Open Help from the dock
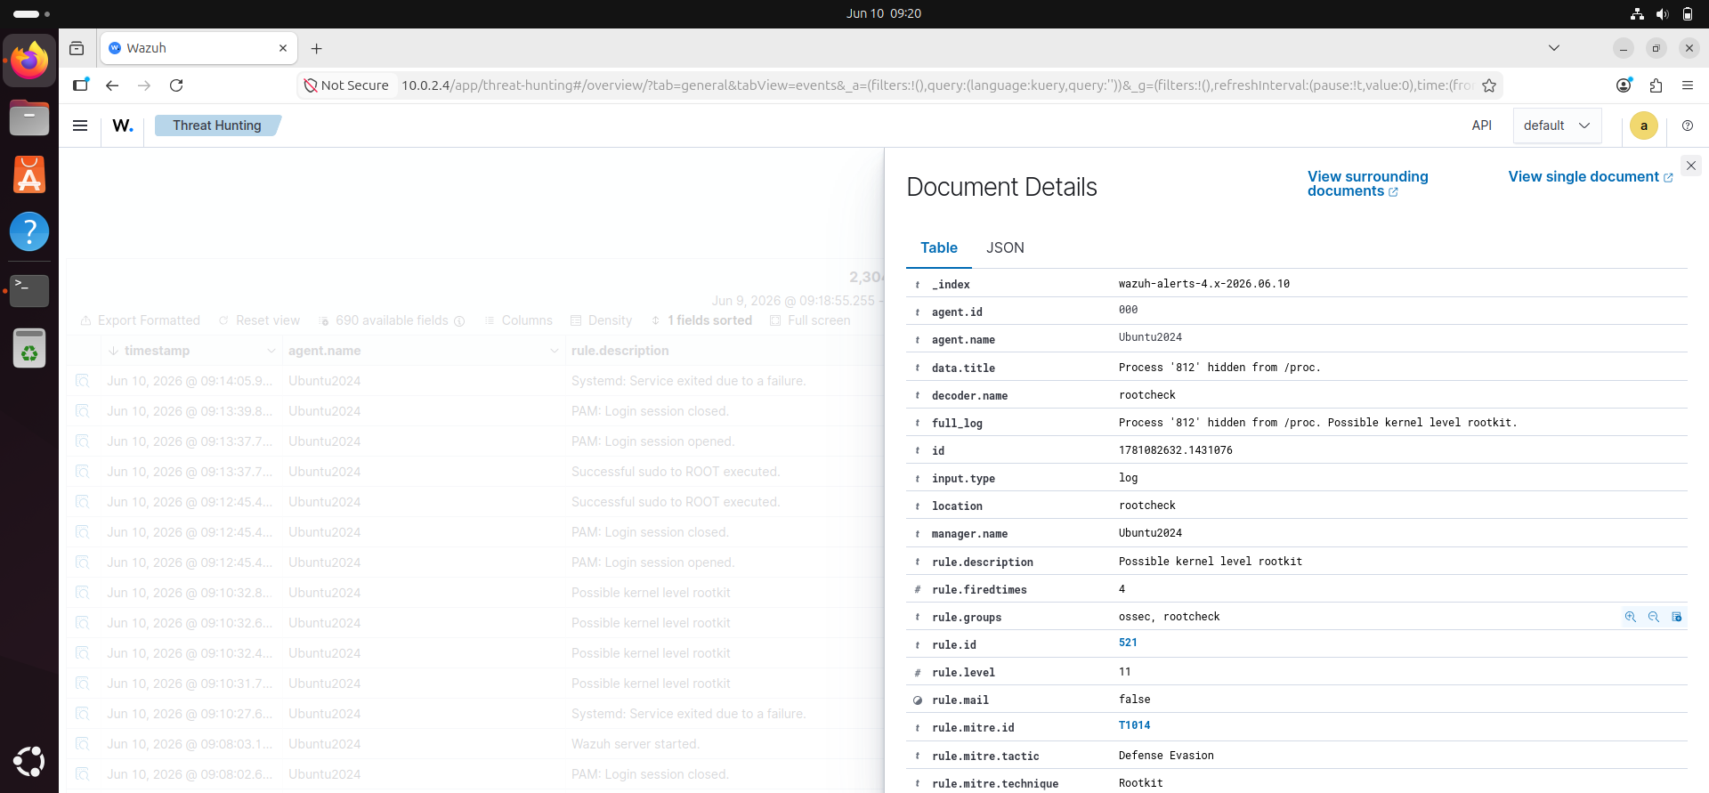 (29, 231)
